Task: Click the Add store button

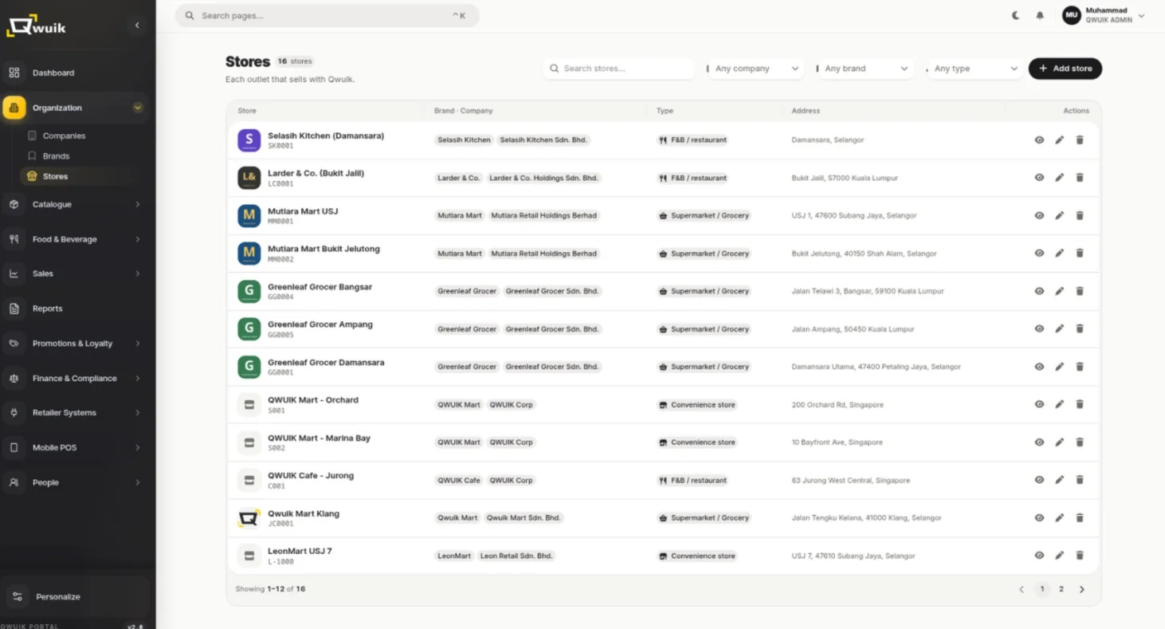Action: (x=1065, y=69)
